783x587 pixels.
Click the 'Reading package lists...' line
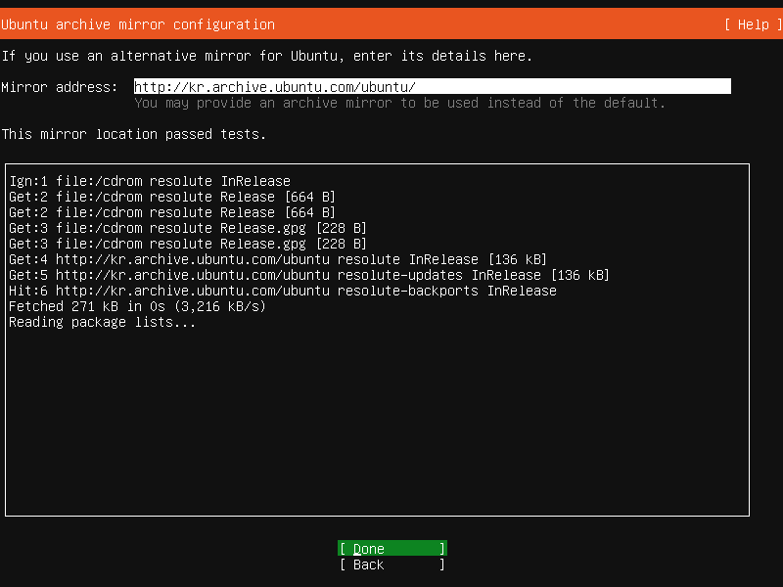tap(103, 322)
